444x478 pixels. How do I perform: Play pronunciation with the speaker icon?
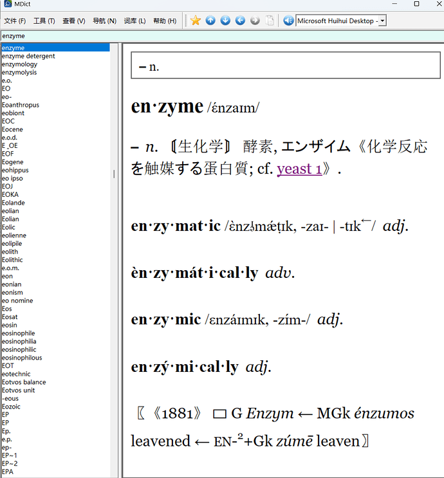point(288,21)
